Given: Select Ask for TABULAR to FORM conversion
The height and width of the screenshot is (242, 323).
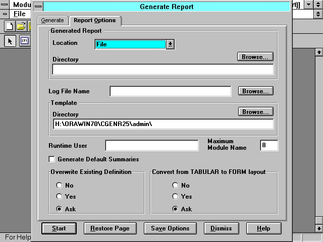Looking at the screenshot, I should click(176, 209).
